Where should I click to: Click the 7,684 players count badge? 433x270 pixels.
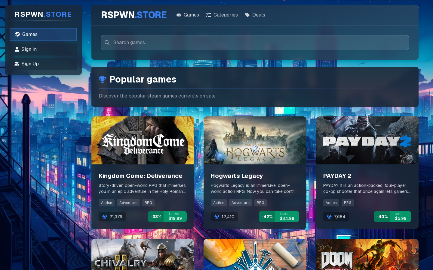(336, 217)
